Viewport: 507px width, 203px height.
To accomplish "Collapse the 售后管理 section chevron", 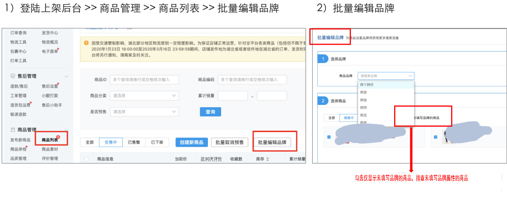I will [x=66, y=76].
